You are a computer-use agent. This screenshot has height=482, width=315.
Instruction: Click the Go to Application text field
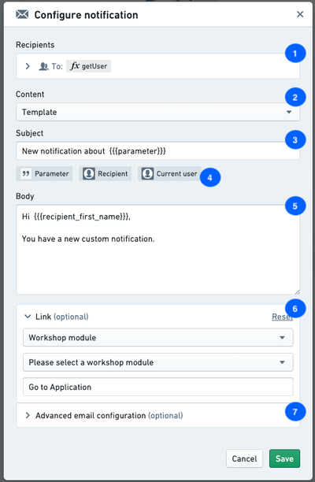[158, 387]
